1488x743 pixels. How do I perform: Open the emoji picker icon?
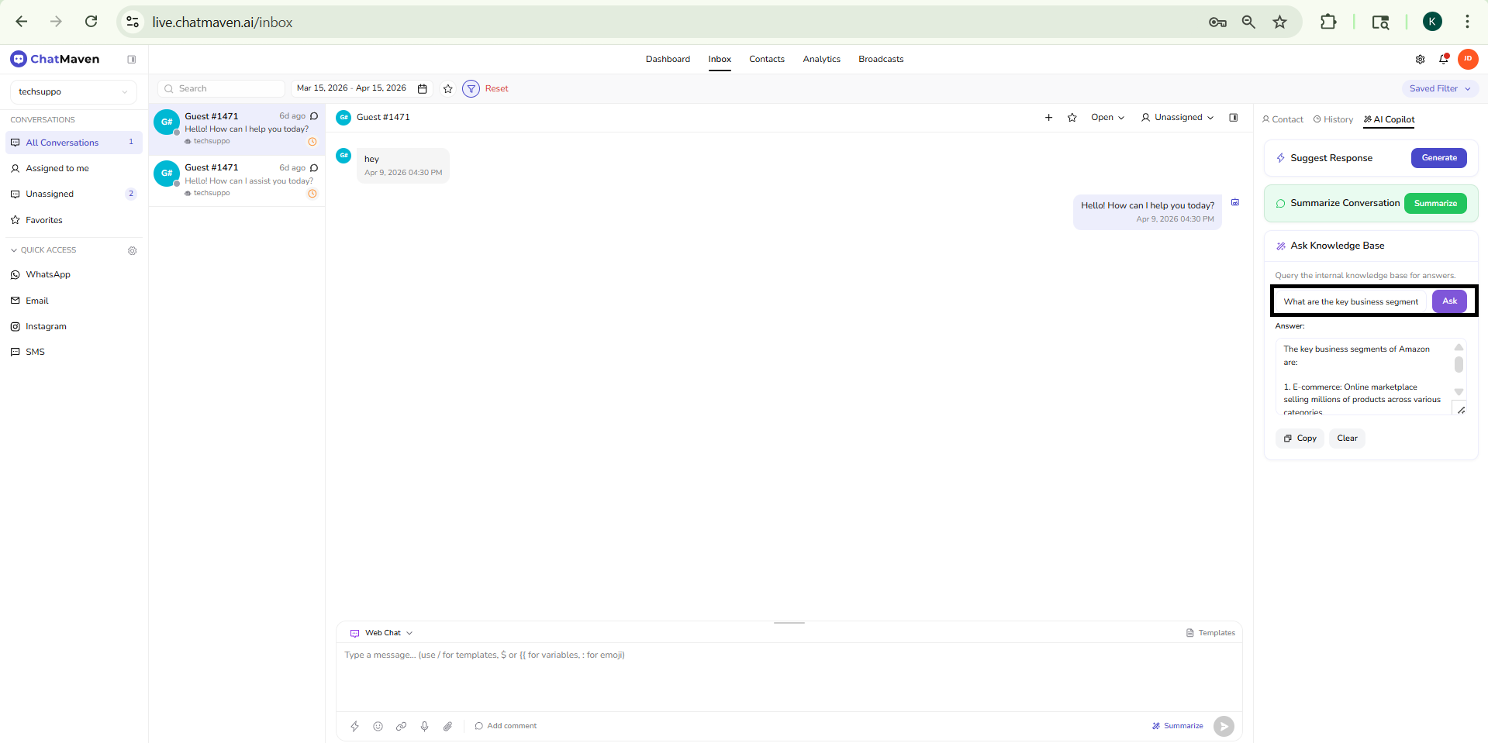(x=378, y=726)
